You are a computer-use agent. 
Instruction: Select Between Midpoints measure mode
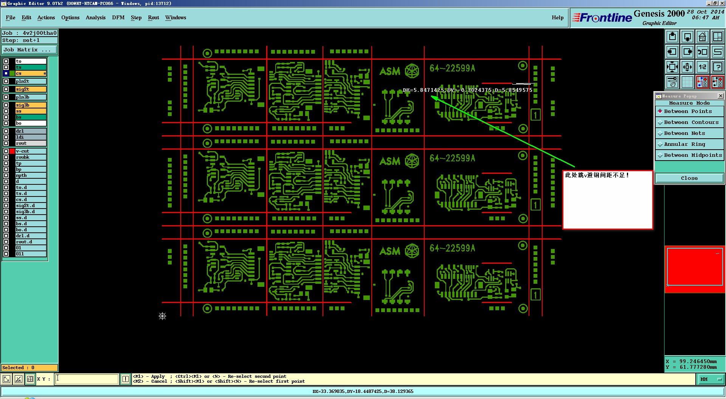click(689, 155)
